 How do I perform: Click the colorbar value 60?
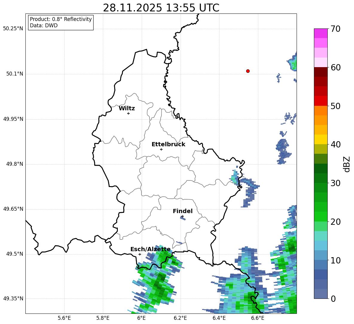(335, 67)
